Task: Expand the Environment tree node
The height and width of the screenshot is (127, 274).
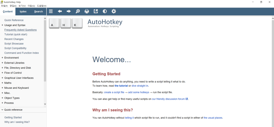Action: 2,58
